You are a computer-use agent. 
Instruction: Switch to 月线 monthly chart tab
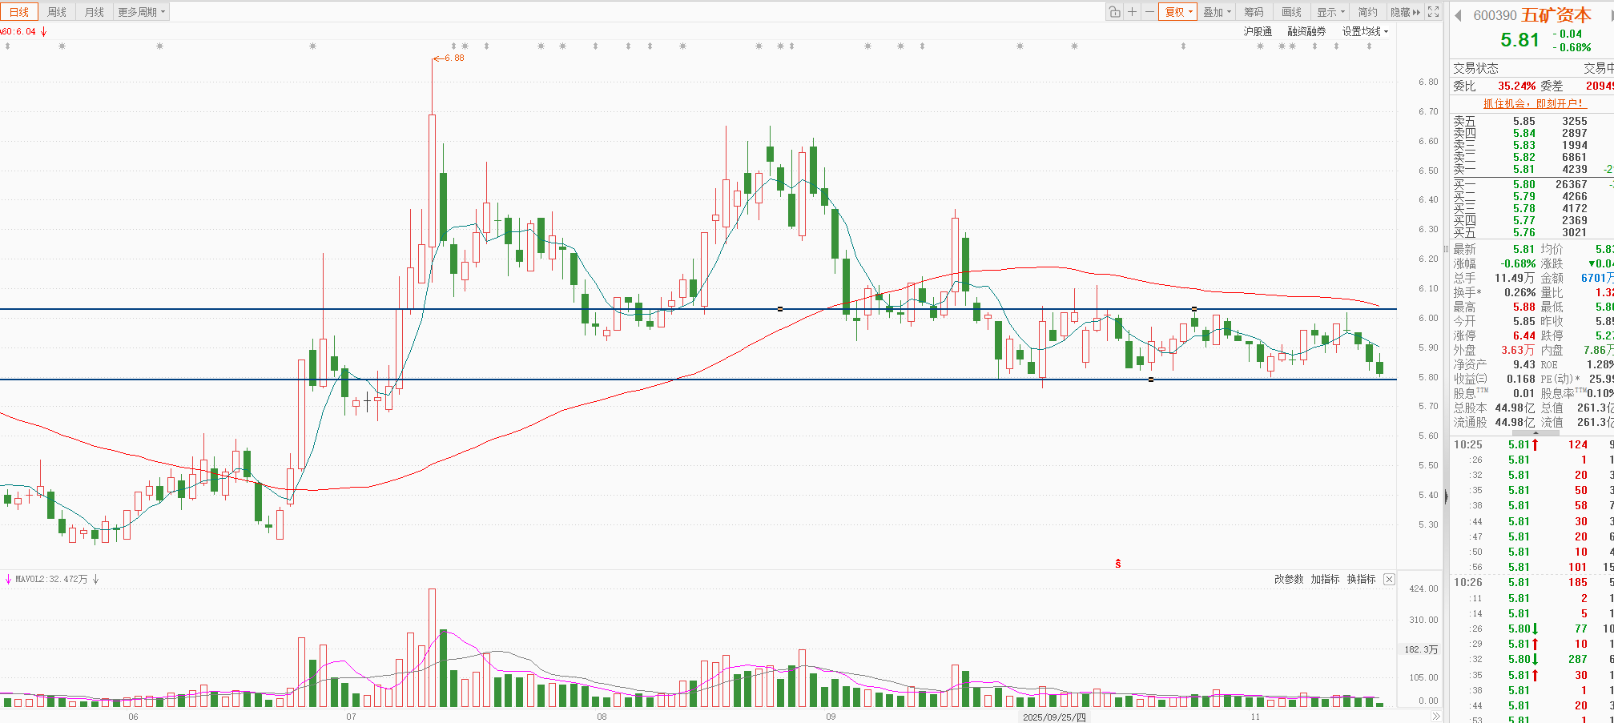tap(95, 12)
